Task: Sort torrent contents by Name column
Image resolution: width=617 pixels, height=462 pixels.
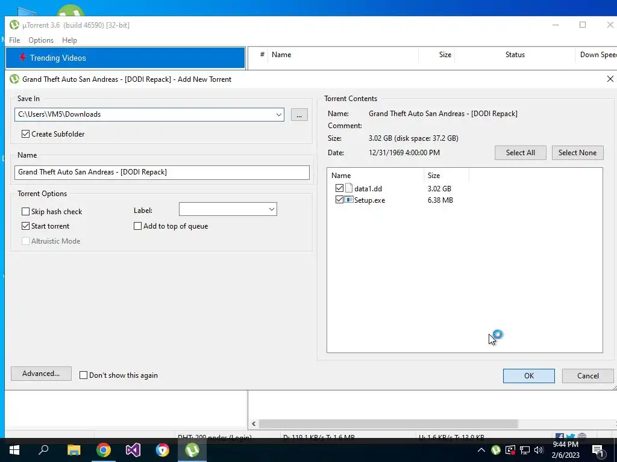Action: pyautogui.click(x=375, y=176)
